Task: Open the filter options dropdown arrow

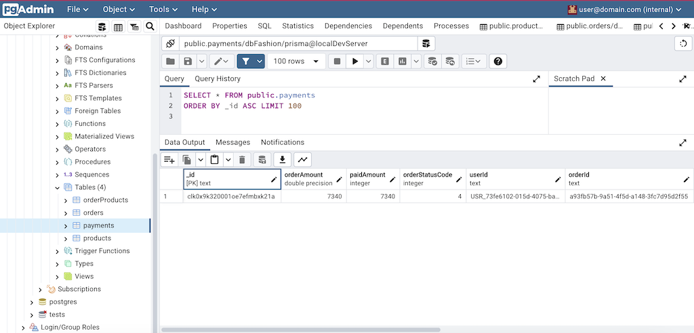Action: [260, 62]
